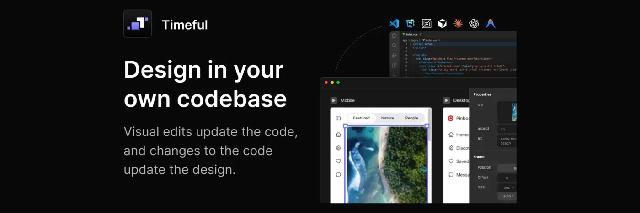Viewport: 640px width, 213px height.
Task: Select the Featured tab
Action: (x=361, y=118)
